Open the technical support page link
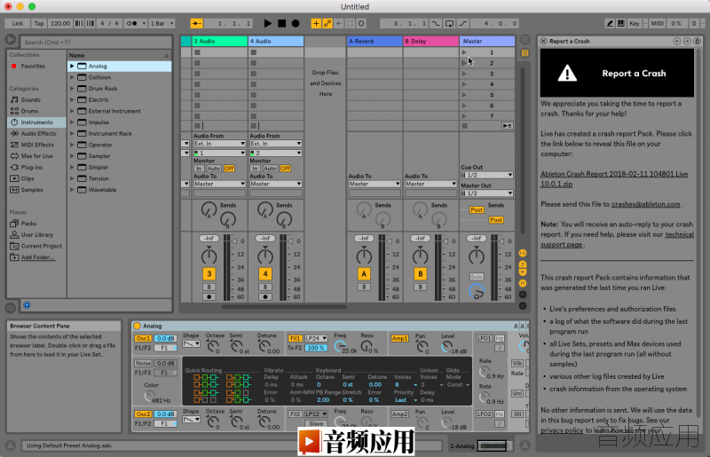Image resolution: width=710 pixels, height=457 pixels. pos(617,240)
